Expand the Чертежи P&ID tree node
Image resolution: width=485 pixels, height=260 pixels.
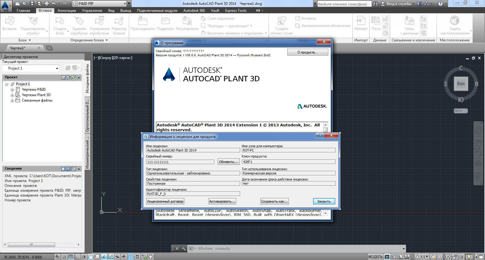12,90
